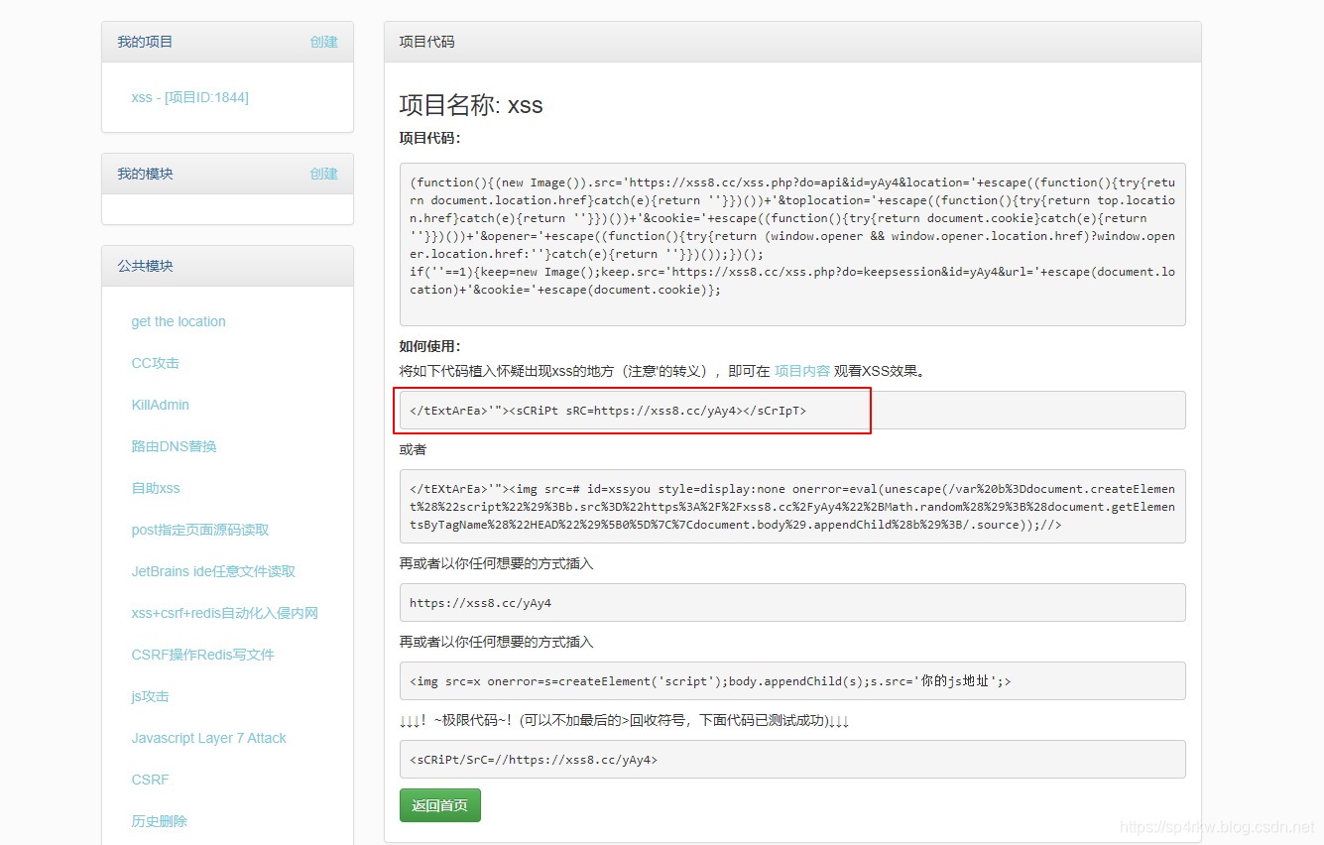Open project xss - [项目ID:1844]
This screenshot has width=1324, height=845.
point(189,97)
